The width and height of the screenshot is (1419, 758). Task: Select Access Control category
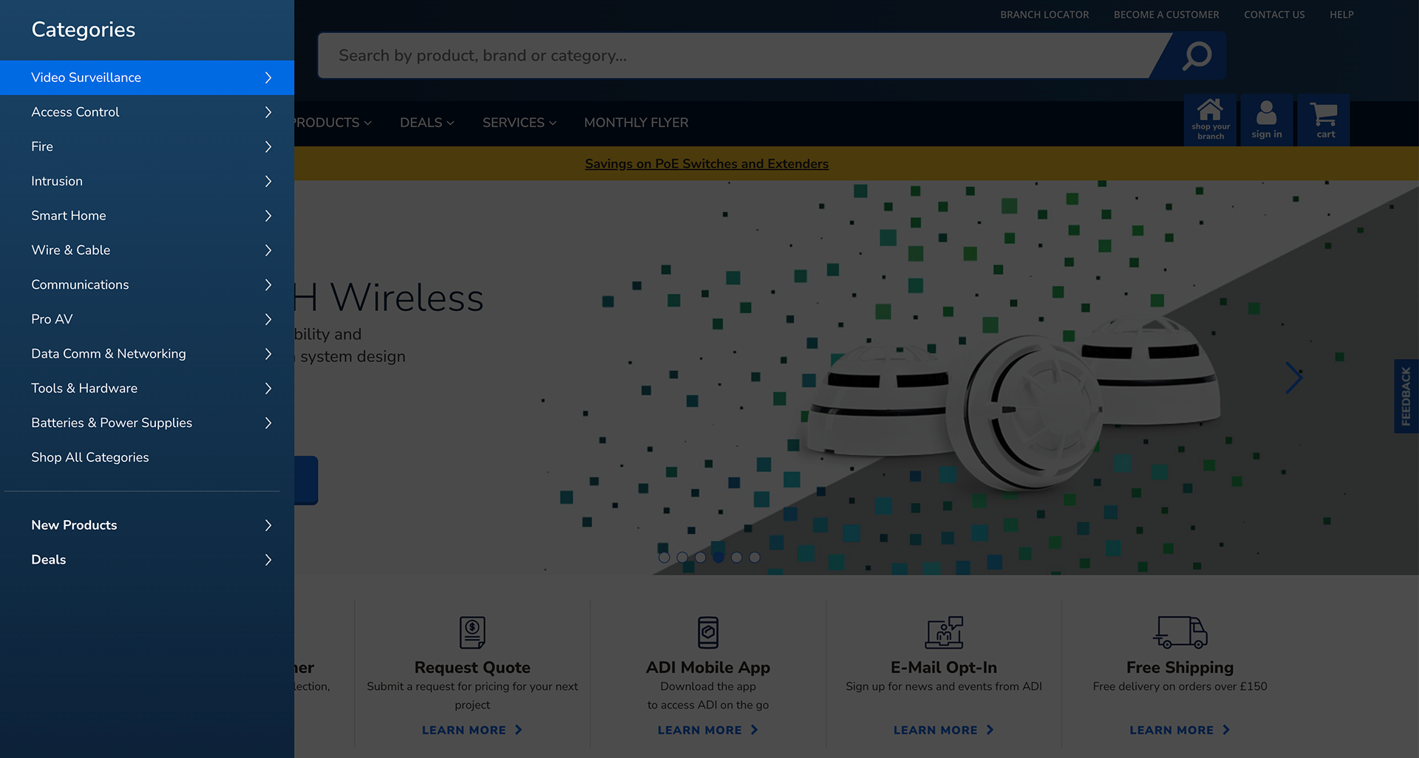point(75,112)
